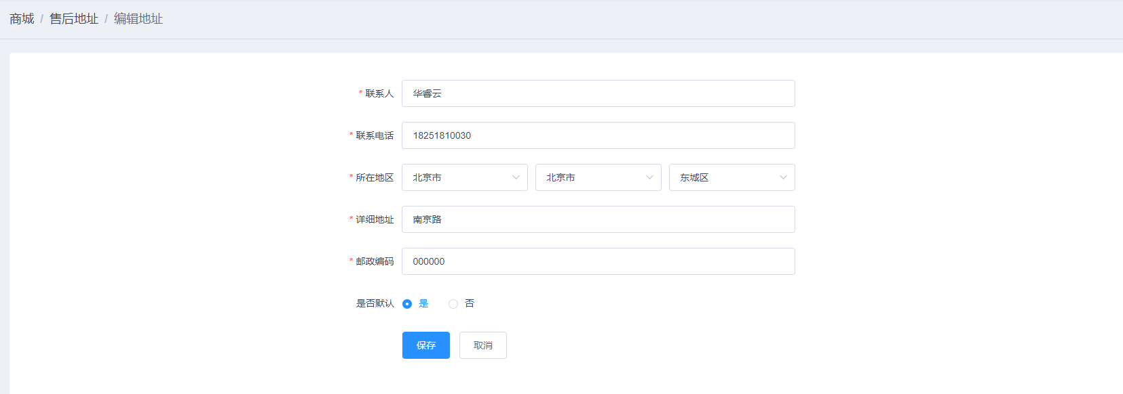Image resolution: width=1123 pixels, height=394 pixels.
Task: Click the 编辑地址 breadcrumb item
Action: tap(138, 19)
